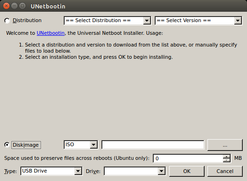Viewport: 247px width, 181px height.
Task: Click the 'Drive:' label
Action: coord(93,171)
